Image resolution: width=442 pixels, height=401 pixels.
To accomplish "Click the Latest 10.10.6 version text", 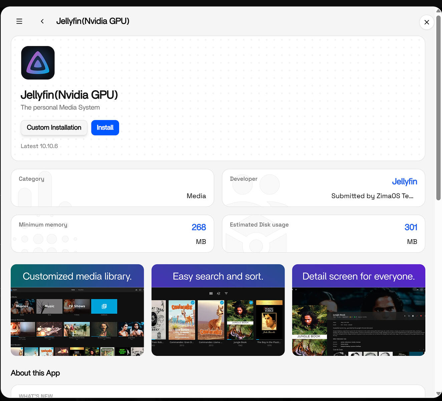I will 39,146.
